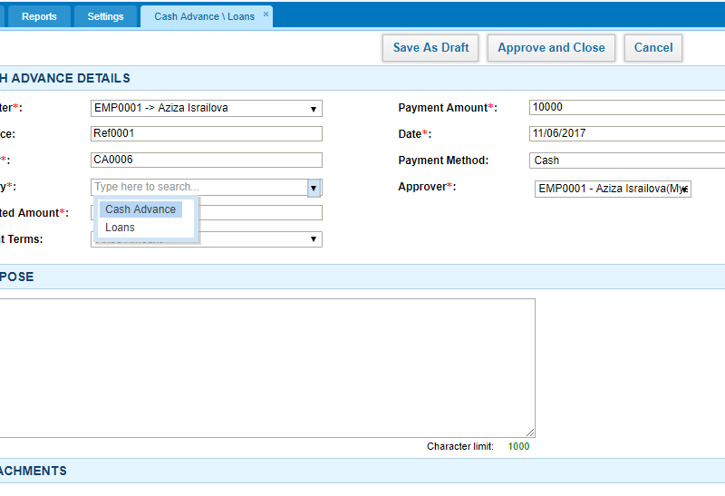Toggle the category search dropdown arrow
This screenshot has height=496, width=725.
pos(314,188)
